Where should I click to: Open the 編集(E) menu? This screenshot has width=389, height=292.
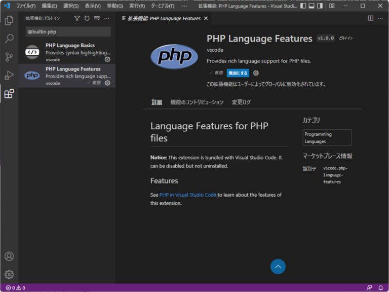pyautogui.click(x=49, y=6)
